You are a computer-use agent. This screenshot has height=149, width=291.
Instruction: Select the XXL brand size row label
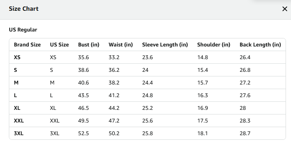pos(19,121)
